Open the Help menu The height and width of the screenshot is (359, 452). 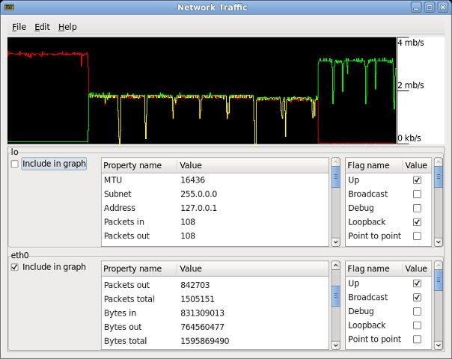coord(67,27)
